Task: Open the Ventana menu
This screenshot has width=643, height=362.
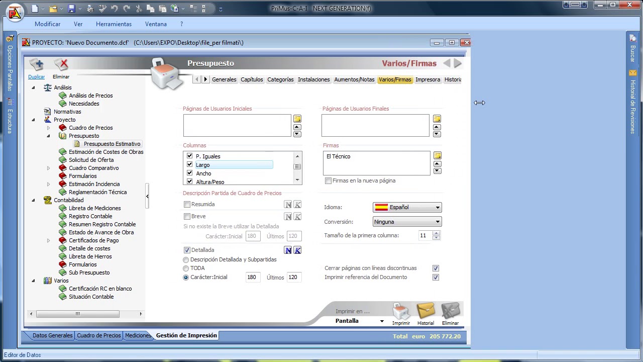Action: [156, 24]
